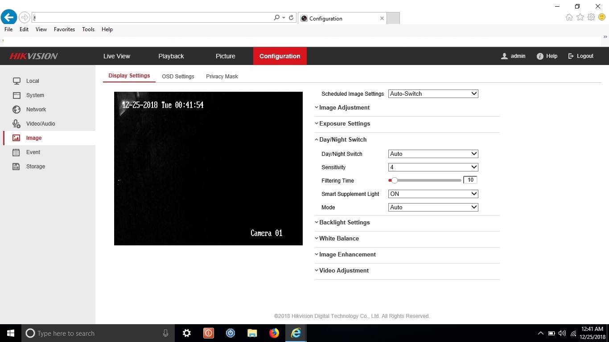609x342 pixels.
Task: Open the Smart Supplement Light dropdown
Action: 433,194
